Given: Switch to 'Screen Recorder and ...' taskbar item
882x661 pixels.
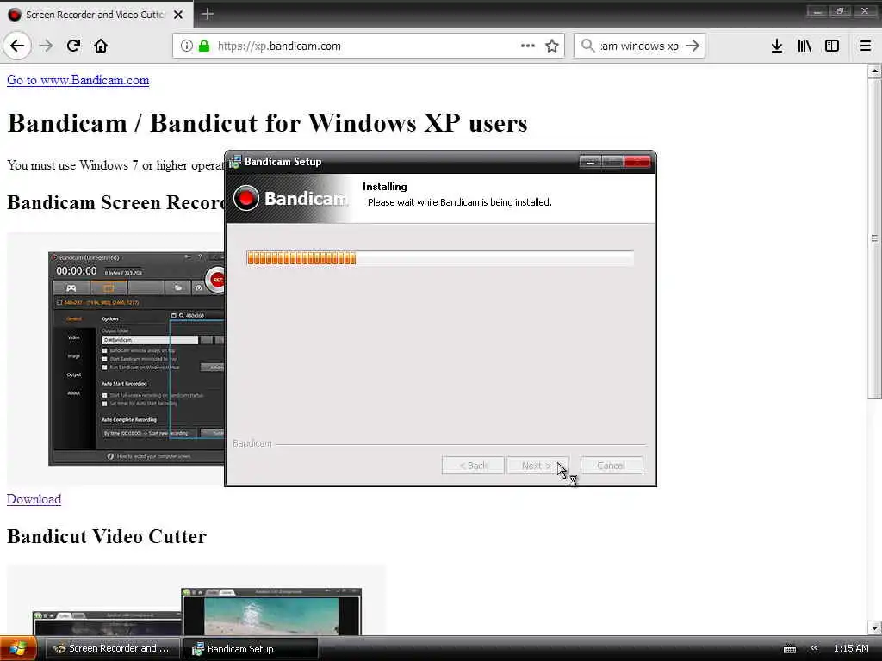Looking at the screenshot, I should point(111,648).
